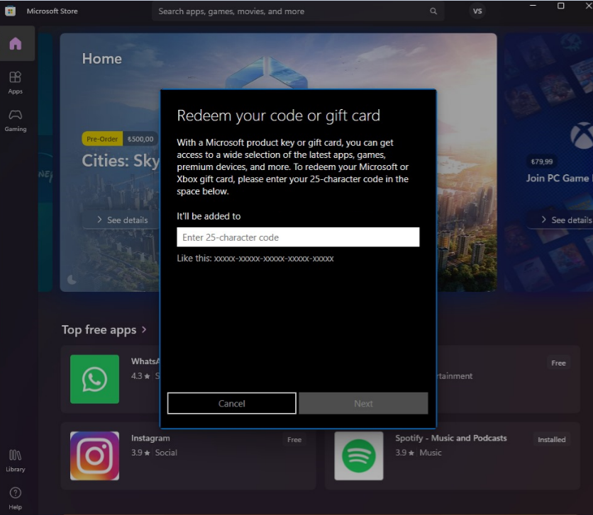Screen dimensions: 593x515
Task: Click the Microsoft Store logo icon
Action: [10, 11]
